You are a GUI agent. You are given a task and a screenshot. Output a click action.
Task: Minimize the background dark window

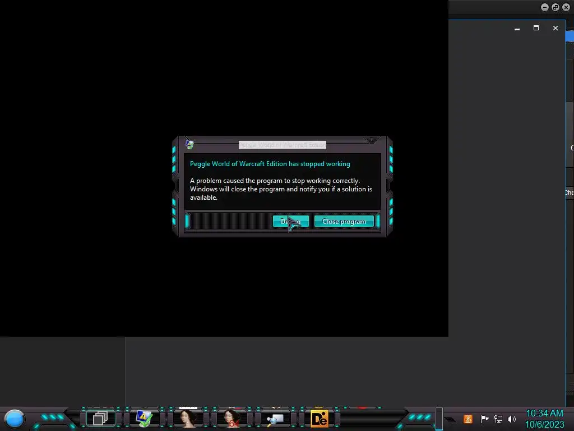[x=517, y=28]
